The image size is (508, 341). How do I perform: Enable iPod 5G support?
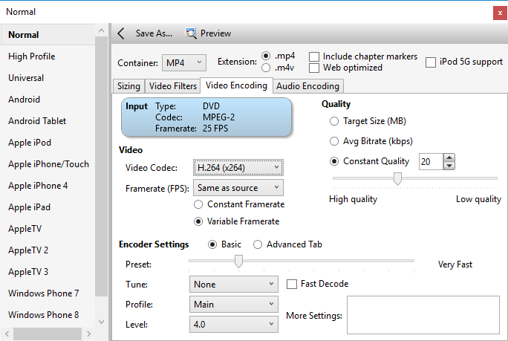pos(431,62)
